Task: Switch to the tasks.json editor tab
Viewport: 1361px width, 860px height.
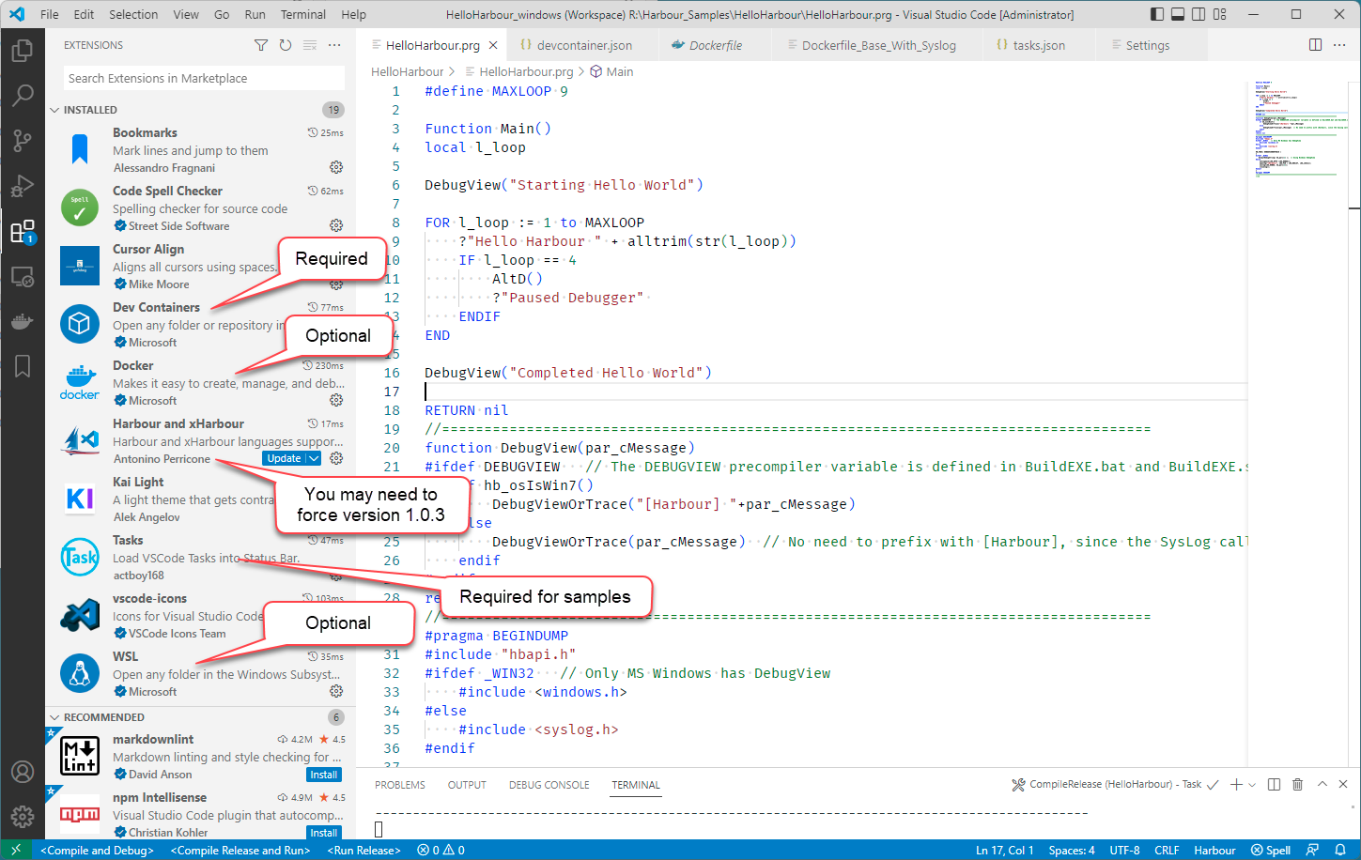Action: click(x=1038, y=45)
